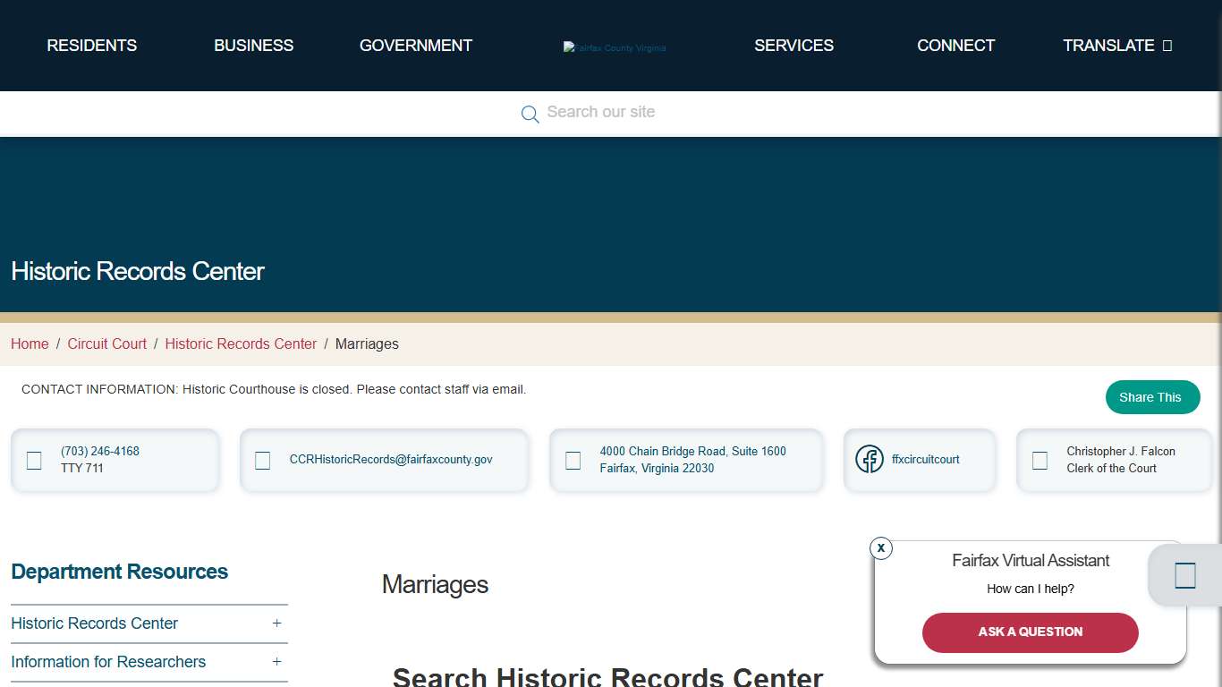This screenshot has height=687, width=1222.
Task: Click the phone icon next to (703) 246-4168
Action: 34,461
